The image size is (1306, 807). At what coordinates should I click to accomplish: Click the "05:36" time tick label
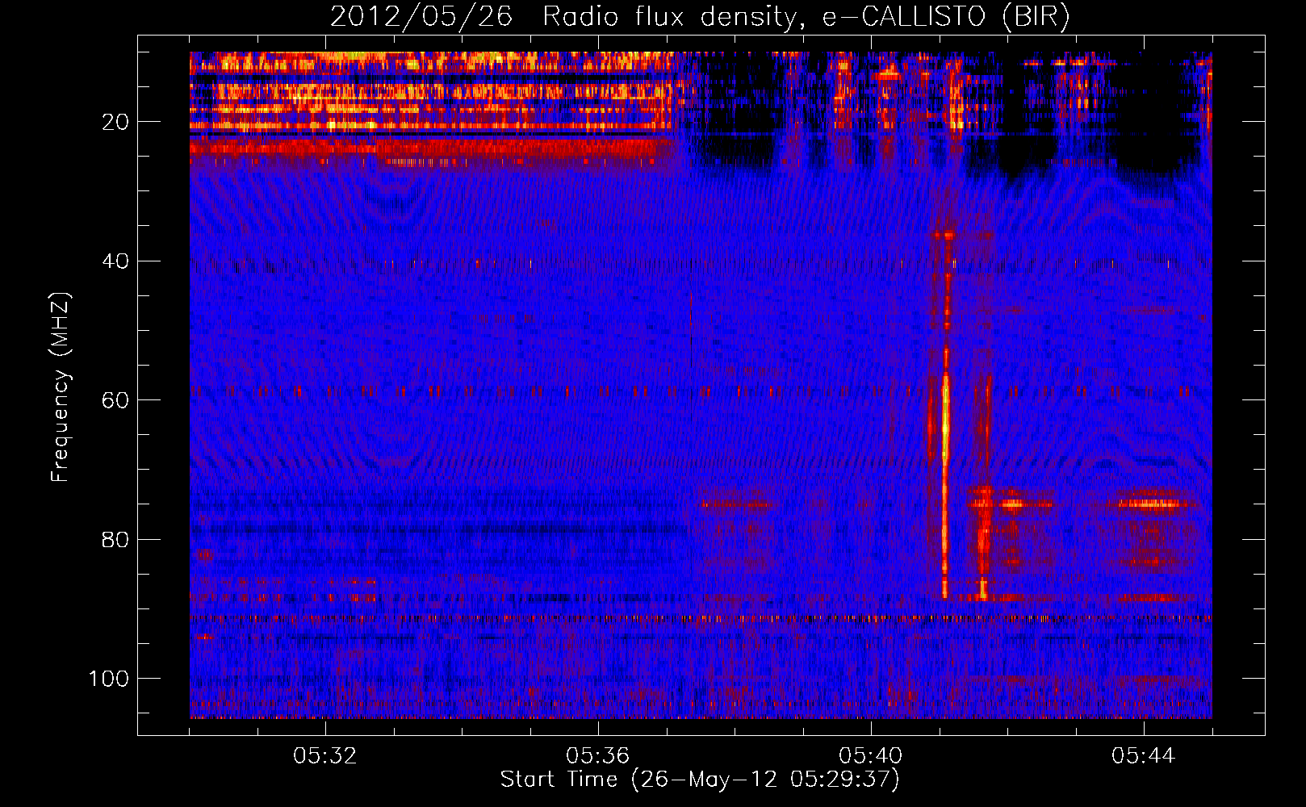pyautogui.click(x=598, y=756)
